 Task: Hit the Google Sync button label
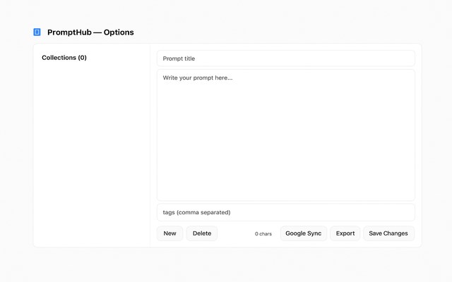303,233
